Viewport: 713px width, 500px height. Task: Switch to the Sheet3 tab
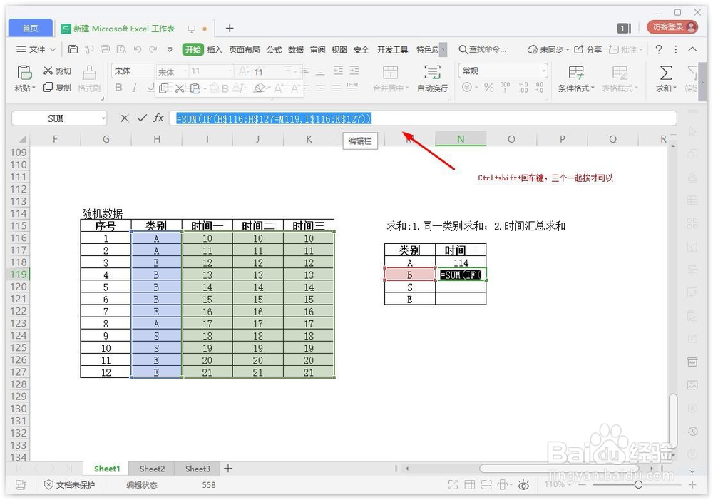(198, 469)
